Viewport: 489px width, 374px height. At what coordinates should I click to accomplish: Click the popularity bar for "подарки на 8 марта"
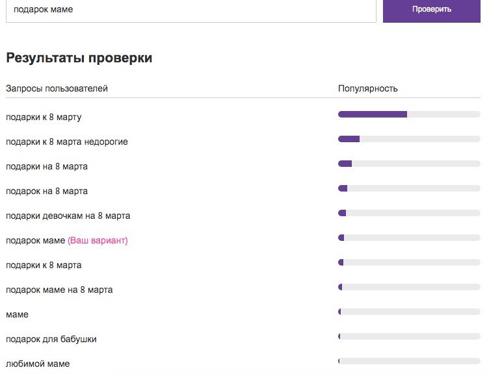pos(409,164)
